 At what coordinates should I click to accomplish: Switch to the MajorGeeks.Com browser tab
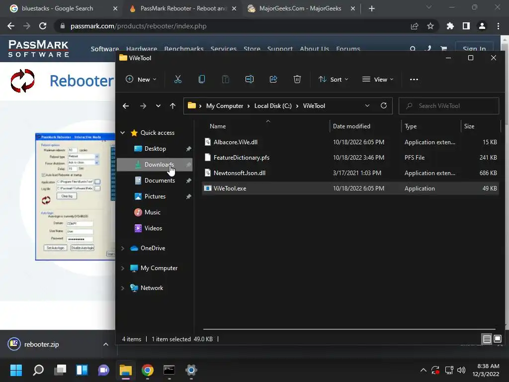[299, 8]
